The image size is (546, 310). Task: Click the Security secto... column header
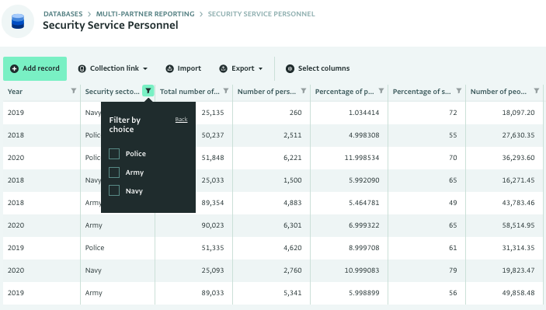point(112,92)
